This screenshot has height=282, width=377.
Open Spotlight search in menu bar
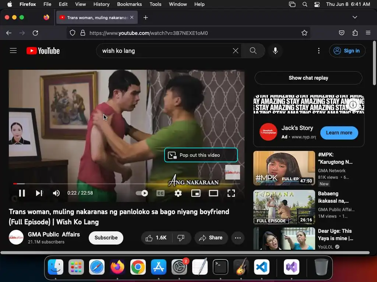coord(304,4)
